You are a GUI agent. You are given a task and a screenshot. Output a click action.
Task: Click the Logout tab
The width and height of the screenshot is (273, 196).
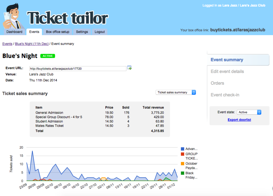click(x=100, y=32)
